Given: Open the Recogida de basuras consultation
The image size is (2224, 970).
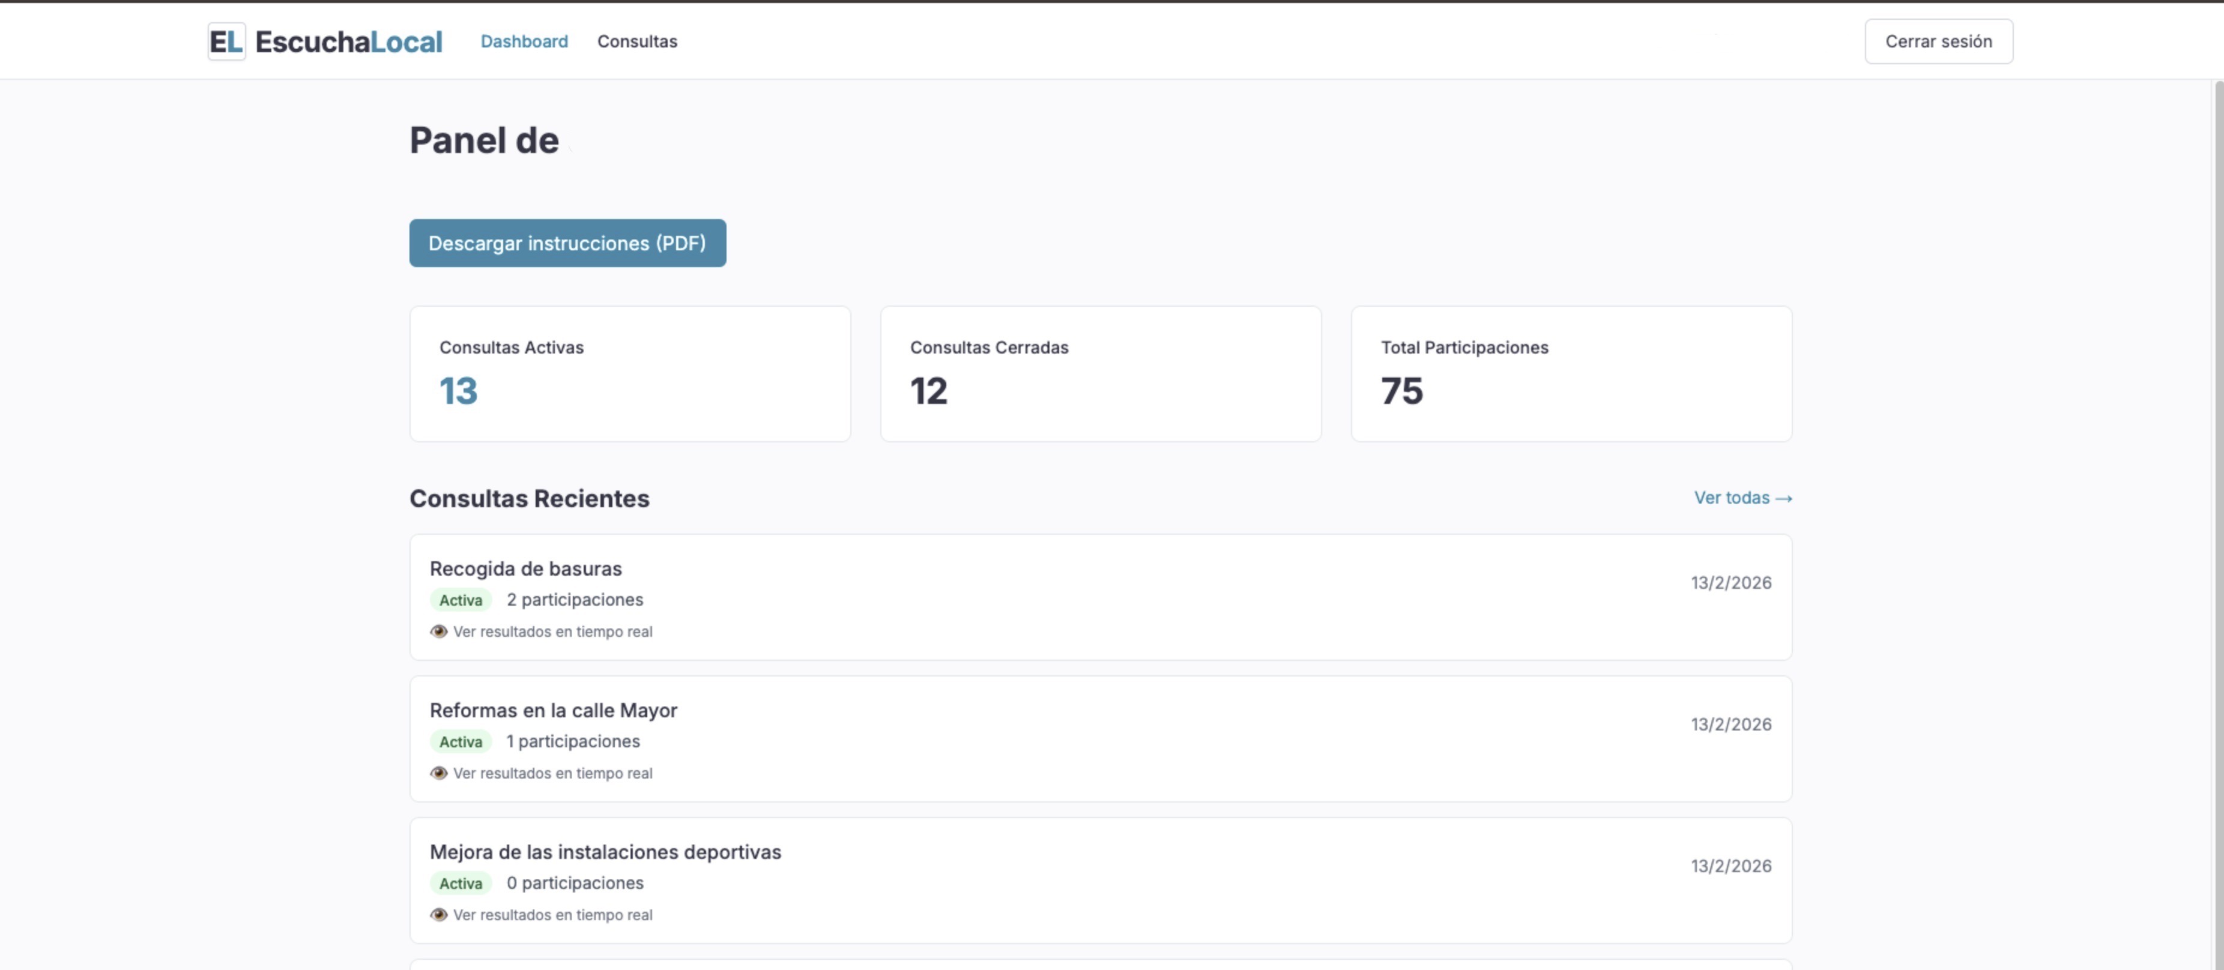Looking at the screenshot, I should pos(526,568).
